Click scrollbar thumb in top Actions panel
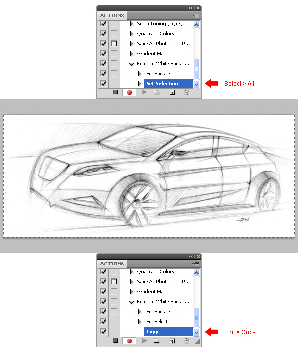This screenshot has height=352, width=298. click(x=196, y=69)
